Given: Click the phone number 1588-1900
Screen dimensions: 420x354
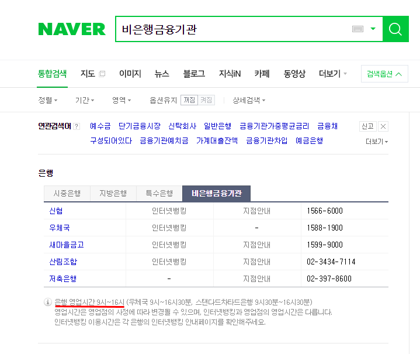Looking at the screenshot, I should (325, 228).
